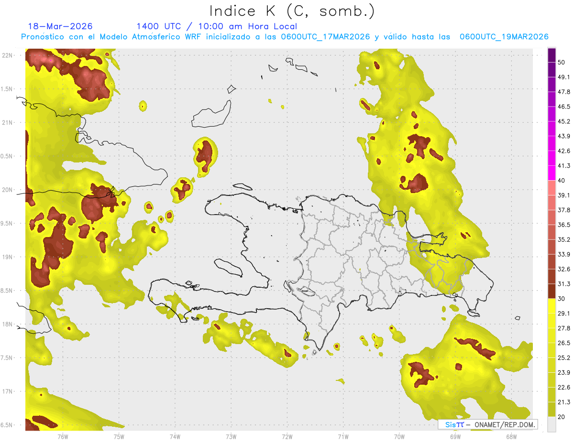Select the "18-Mar-2026" date text
The height and width of the screenshot is (443, 574).
[x=60, y=26]
